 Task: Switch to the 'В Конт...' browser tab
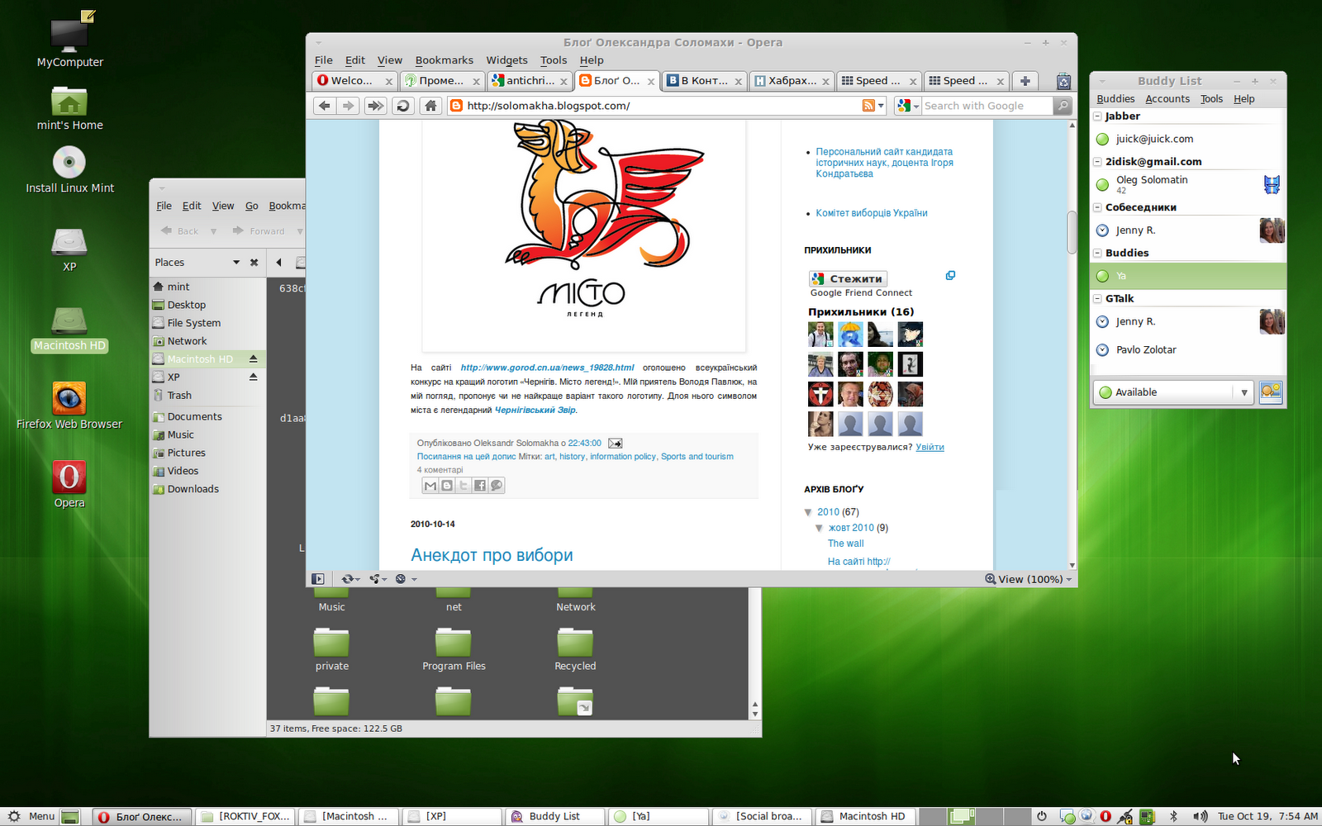click(700, 81)
